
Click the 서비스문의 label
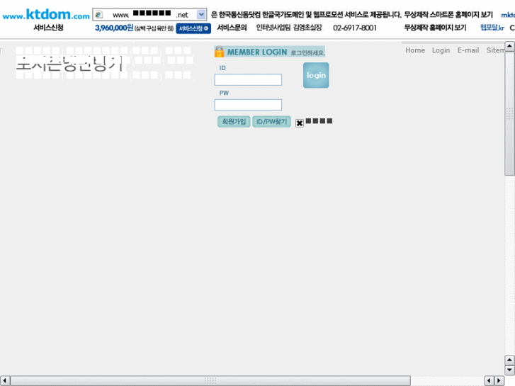click(232, 28)
